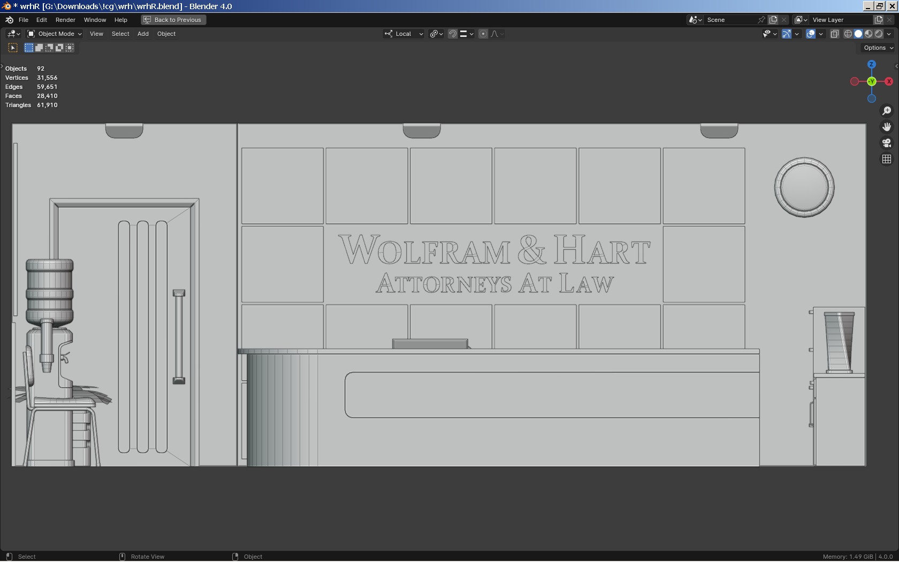Click the Blender logo menu icon

click(x=9, y=20)
